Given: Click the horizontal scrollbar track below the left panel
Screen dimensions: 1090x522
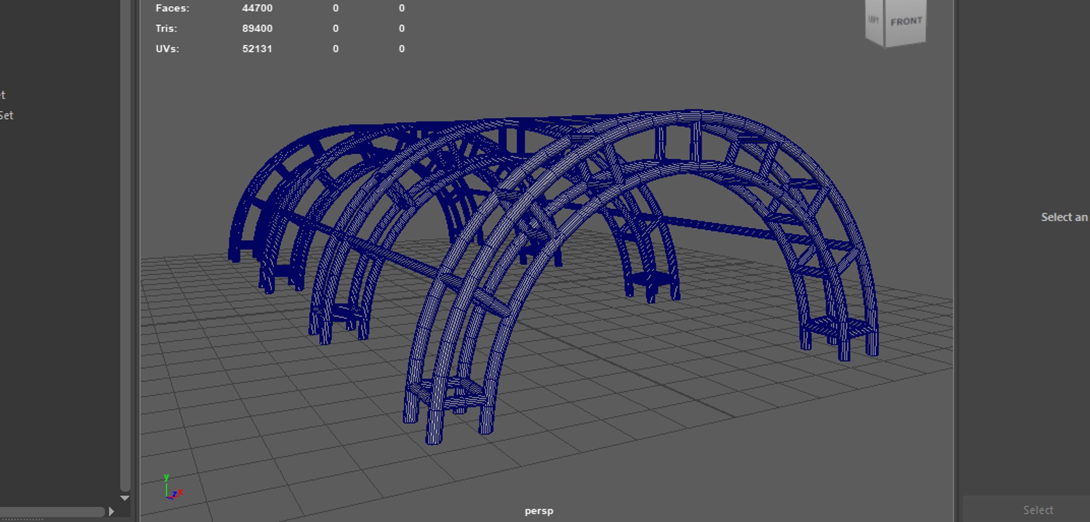Looking at the screenshot, I should coord(52,512).
